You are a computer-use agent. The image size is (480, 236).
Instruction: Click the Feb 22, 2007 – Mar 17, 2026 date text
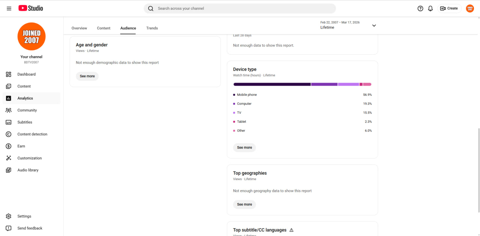tap(340, 22)
